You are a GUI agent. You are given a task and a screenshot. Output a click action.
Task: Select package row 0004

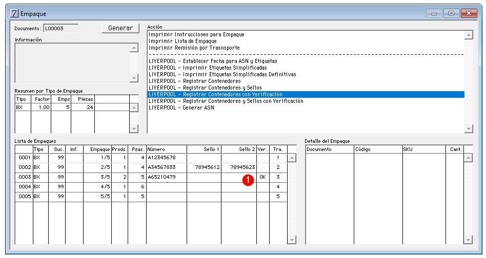pos(151,187)
